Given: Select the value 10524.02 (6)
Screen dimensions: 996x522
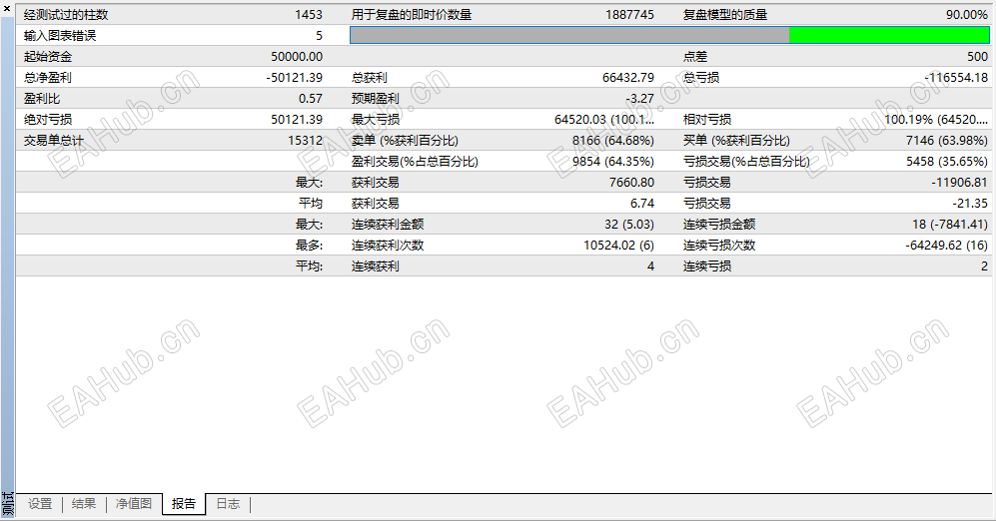Looking at the screenshot, I should [618, 245].
